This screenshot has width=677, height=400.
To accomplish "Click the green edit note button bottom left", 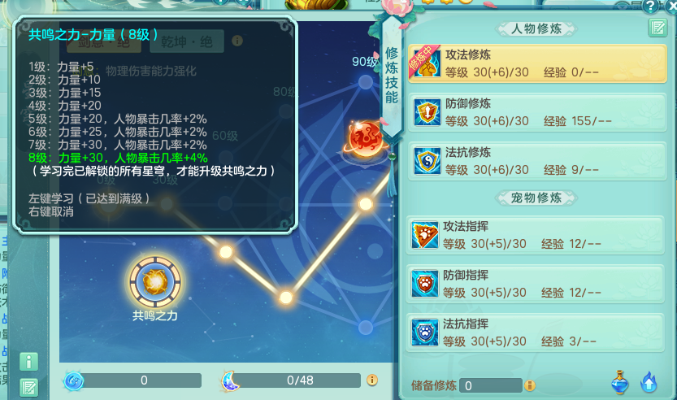I will [x=29, y=388].
